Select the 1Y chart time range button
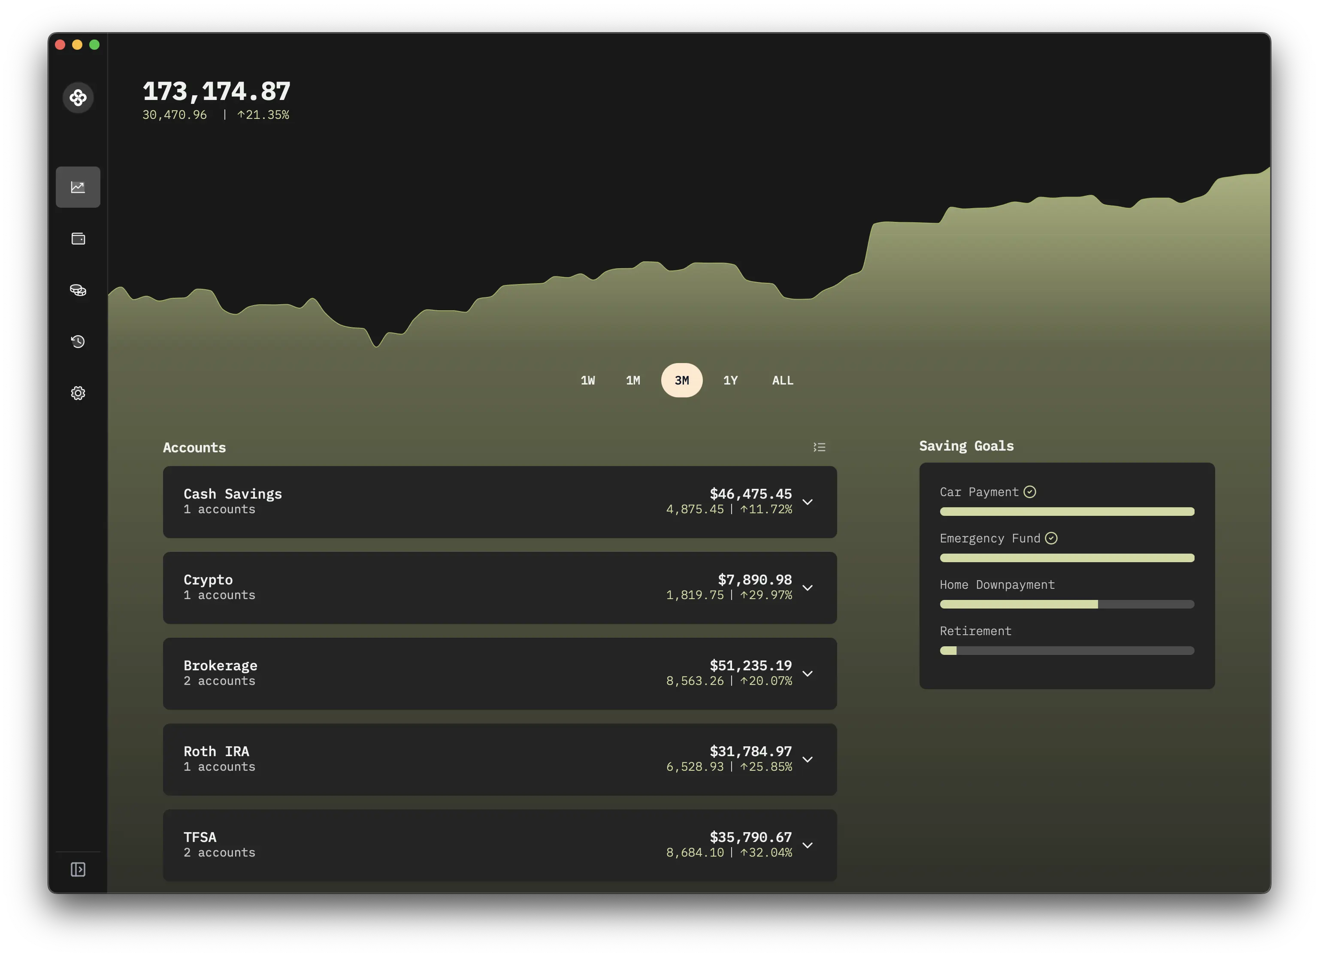 point(730,380)
